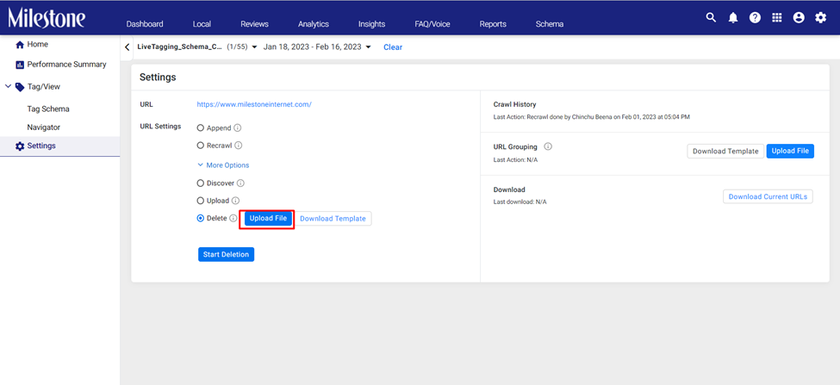Collapse sidebar with back chevron
Image resolution: width=840 pixels, height=385 pixels.
click(127, 47)
